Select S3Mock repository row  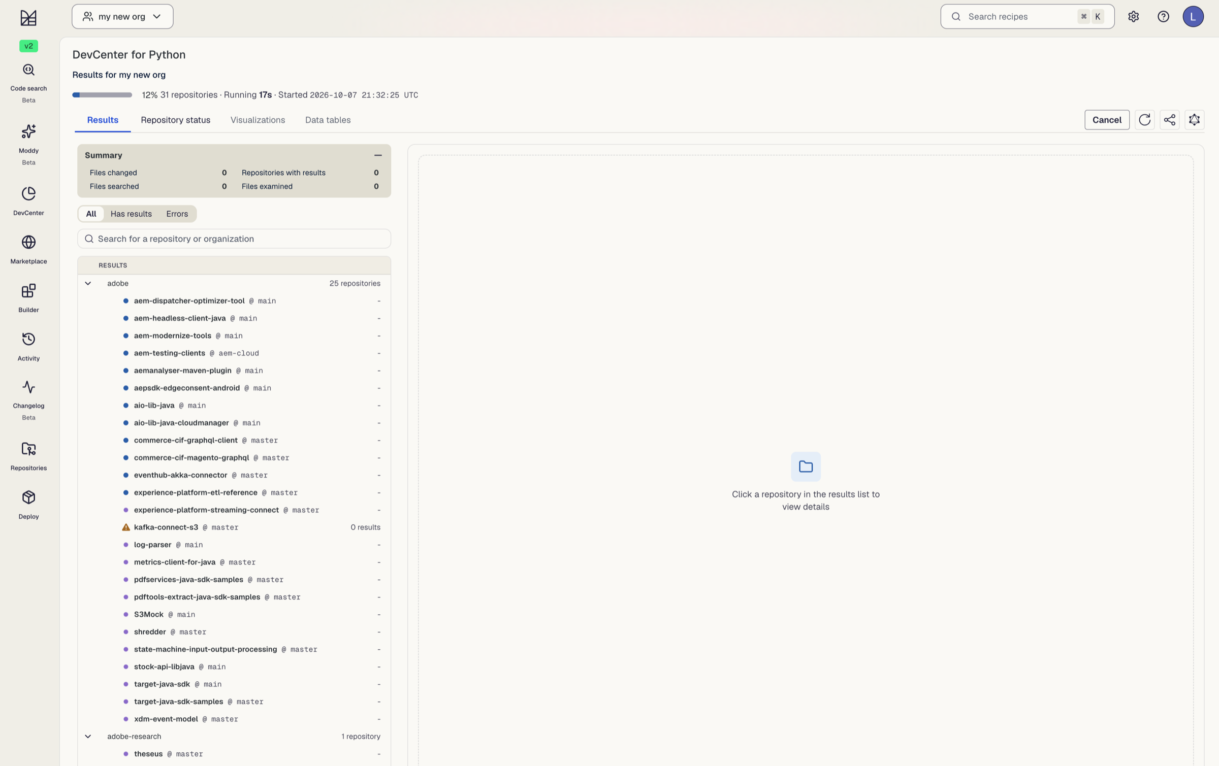[234, 614]
